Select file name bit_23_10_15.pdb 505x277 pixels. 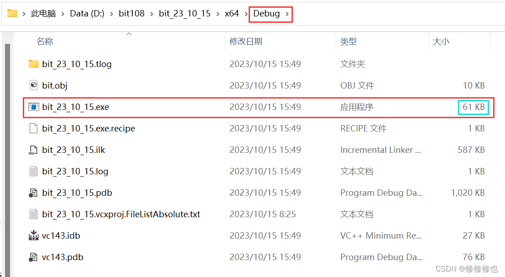tap(77, 193)
